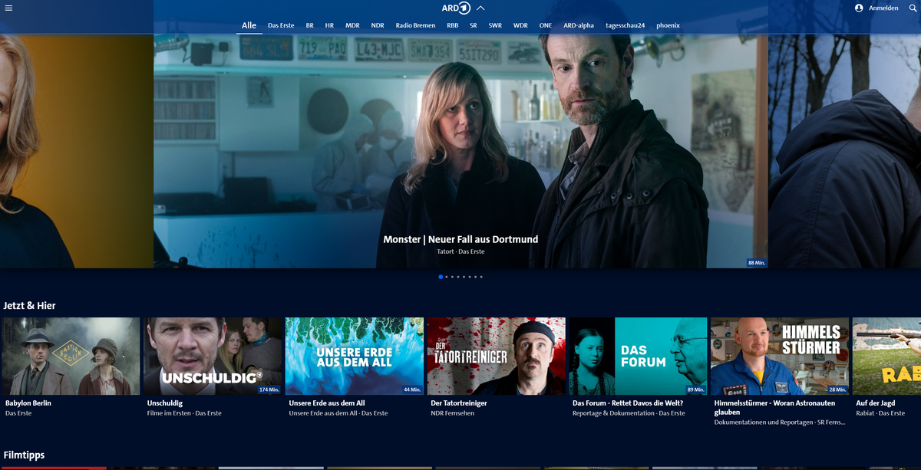Viewport: 921px width, 470px height.
Task: Open the hamburger main menu
Action: pyautogui.click(x=8, y=8)
